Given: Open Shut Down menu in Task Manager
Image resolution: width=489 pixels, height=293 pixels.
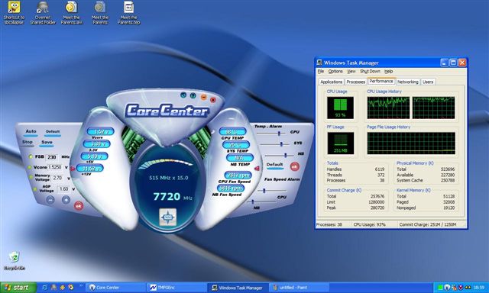Looking at the screenshot, I should 370,71.
